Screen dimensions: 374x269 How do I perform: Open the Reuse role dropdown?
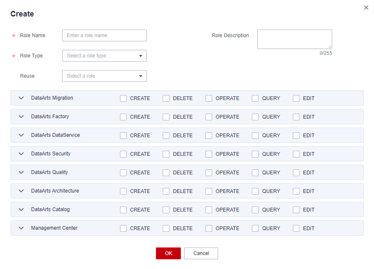pyautogui.click(x=104, y=76)
